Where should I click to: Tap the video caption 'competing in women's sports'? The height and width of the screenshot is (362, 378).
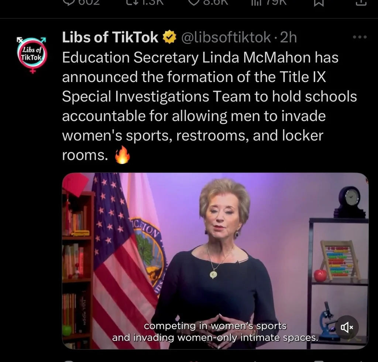[215, 326]
